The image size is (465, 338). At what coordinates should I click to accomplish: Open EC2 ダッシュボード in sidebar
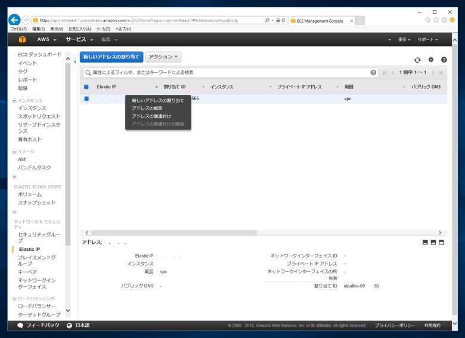point(39,55)
